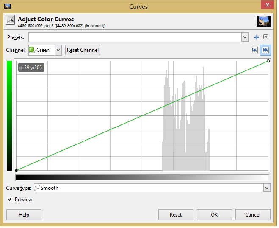Switch to logarithmic histogram view

pyautogui.click(x=265, y=50)
